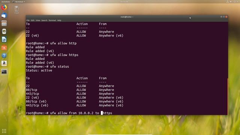Click the '80/tcp (v6)' rule row

click(x=75, y=102)
